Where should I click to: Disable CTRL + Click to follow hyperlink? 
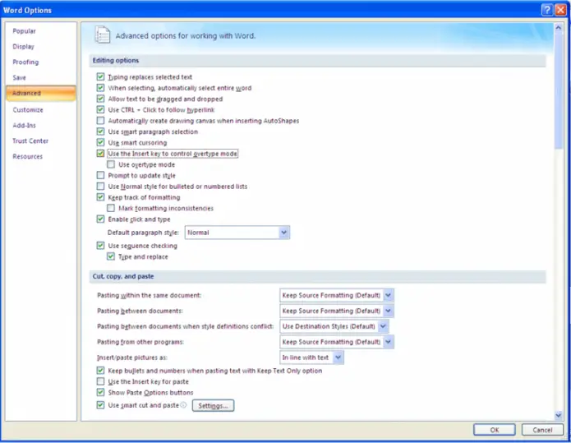[x=100, y=109]
